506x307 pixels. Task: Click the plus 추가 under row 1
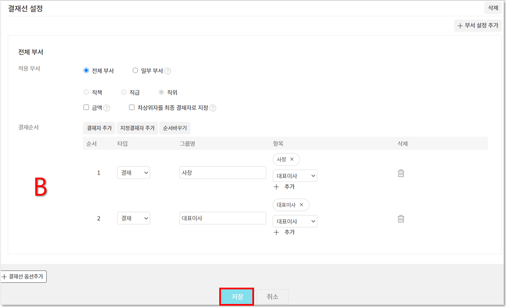(284, 187)
